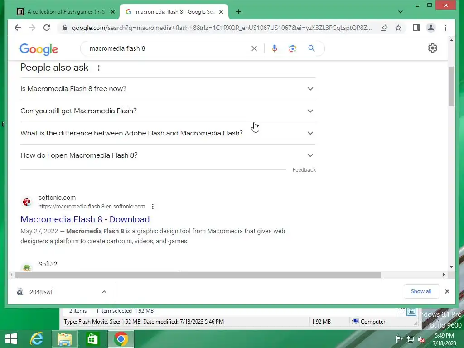Click the horizontal scroll-left arrow
464x348 pixels.
pos(11,275)
